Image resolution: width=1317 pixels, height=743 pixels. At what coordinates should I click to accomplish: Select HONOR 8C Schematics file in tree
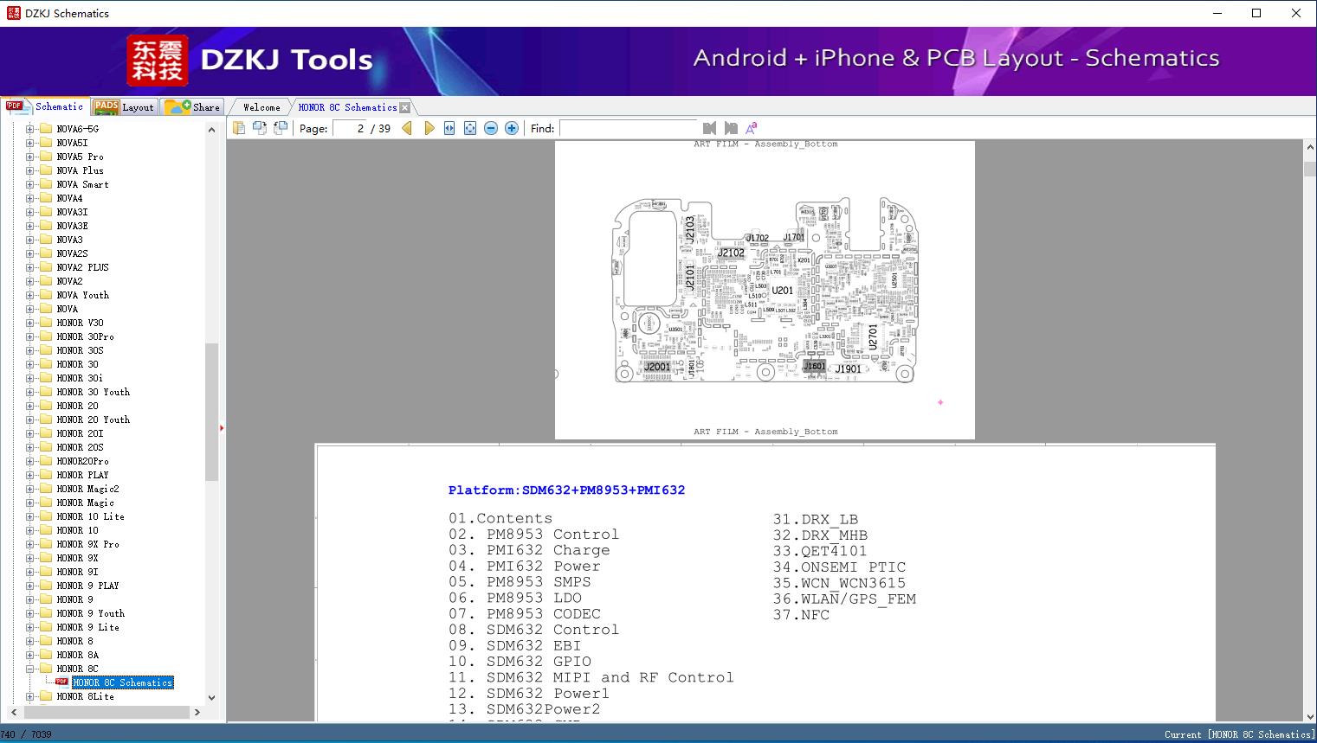click(123, 682)
